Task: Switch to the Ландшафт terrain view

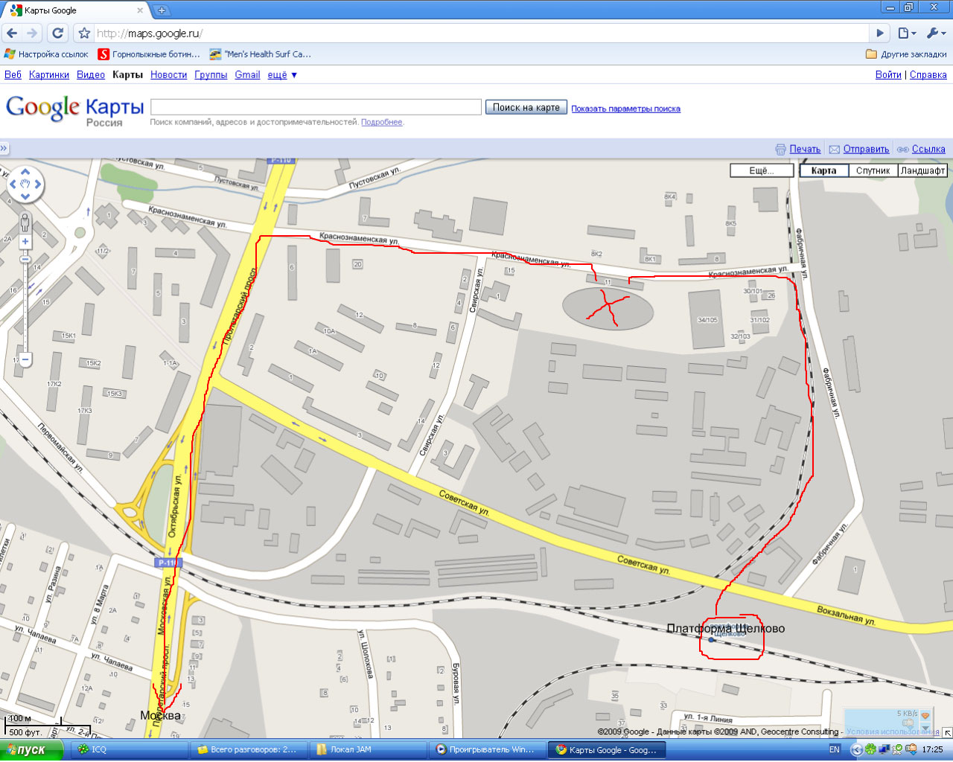Action: [922, 170]
